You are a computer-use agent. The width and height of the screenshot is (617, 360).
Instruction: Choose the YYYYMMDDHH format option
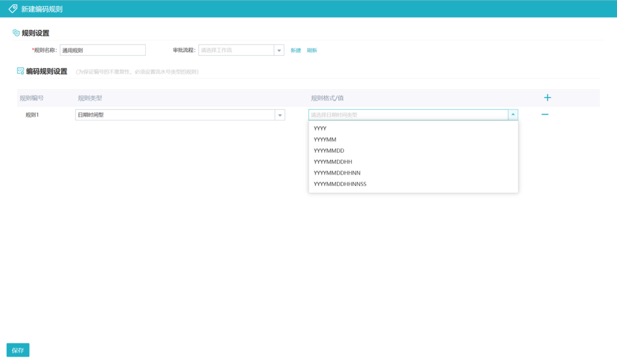[413, 161]
